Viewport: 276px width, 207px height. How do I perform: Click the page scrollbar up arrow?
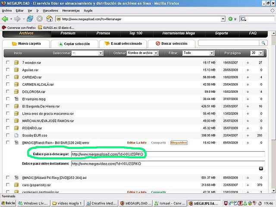(273, 33)
